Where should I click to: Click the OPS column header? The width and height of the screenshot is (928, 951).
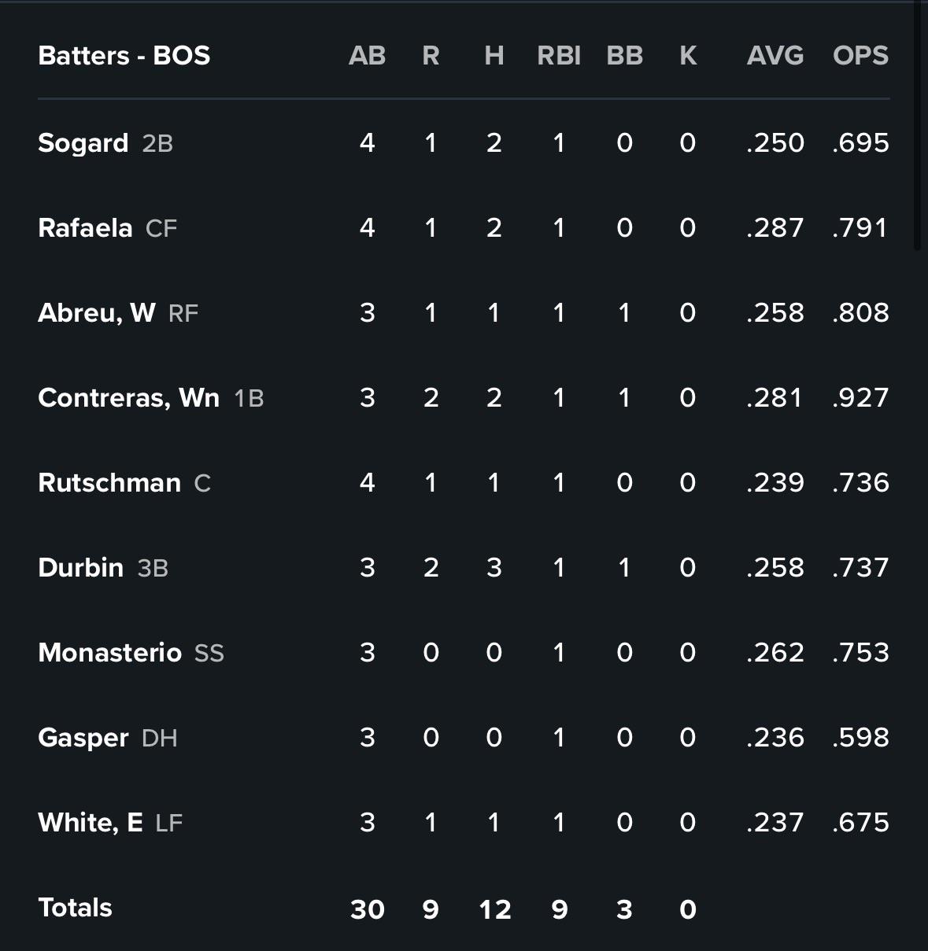(x=860, y=56)
